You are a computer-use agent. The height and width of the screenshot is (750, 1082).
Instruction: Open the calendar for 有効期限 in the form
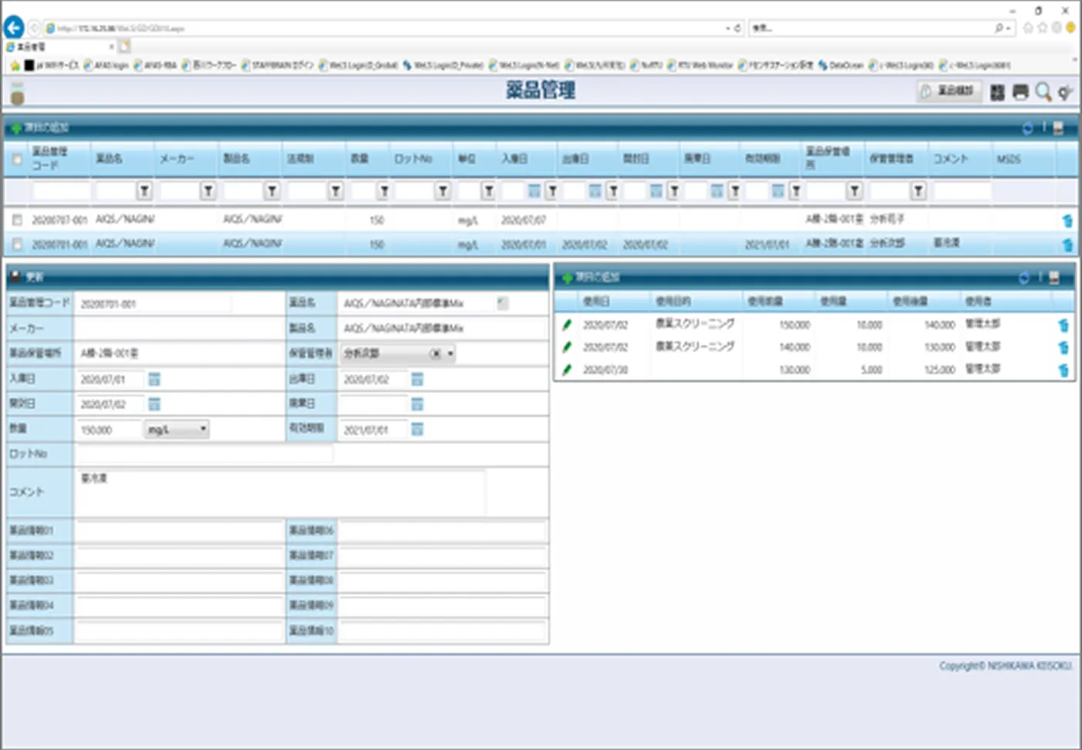[x=417, y=429]
